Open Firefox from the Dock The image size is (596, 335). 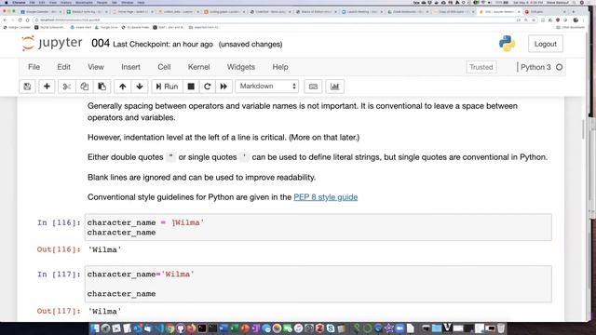point(191,328)
